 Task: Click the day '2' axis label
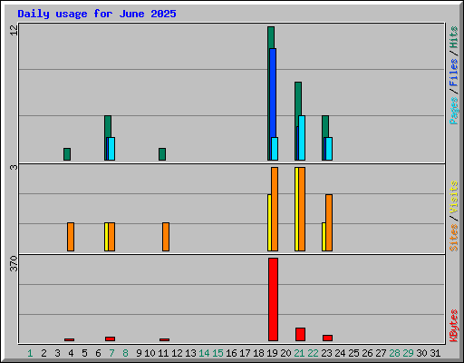pos(43,353)
